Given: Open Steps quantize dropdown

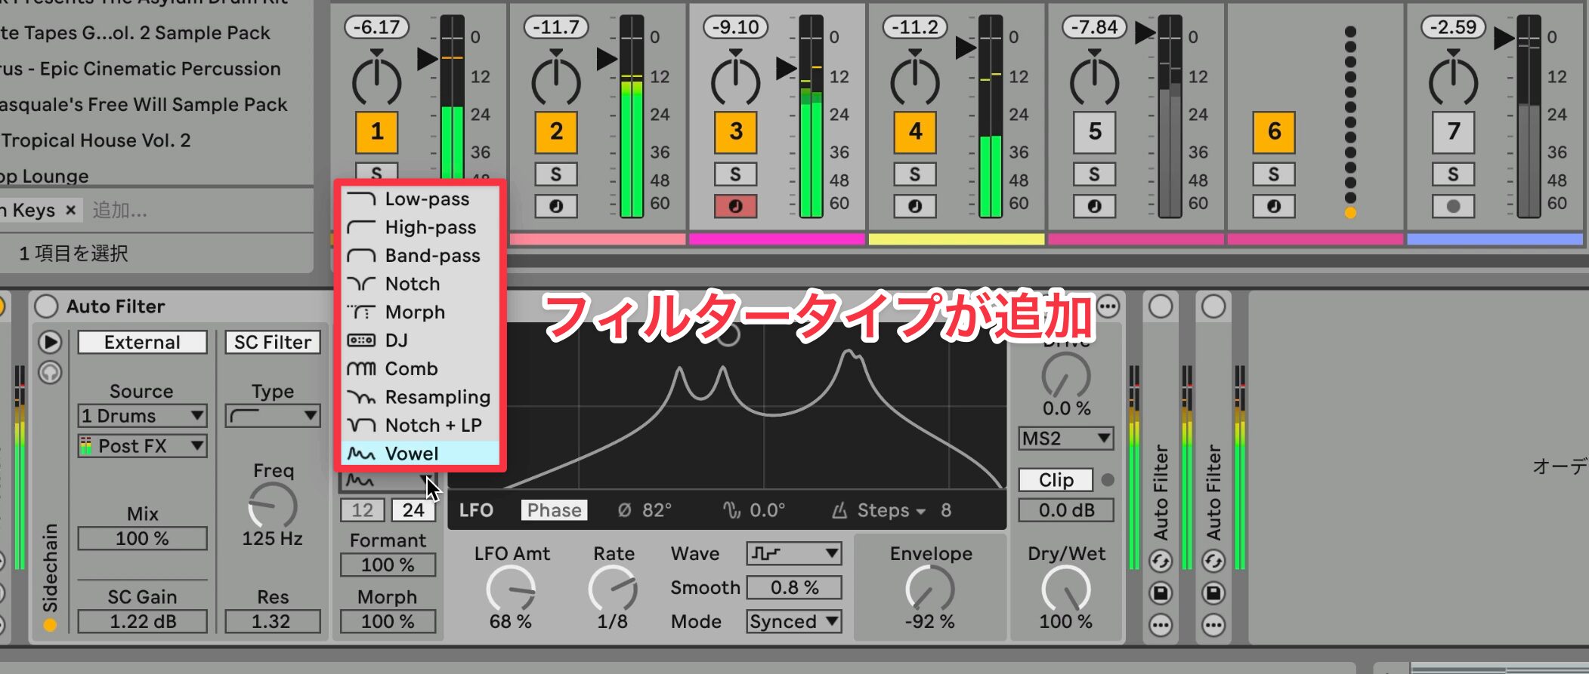Looking at the screenshot, I should click(890, 511).
